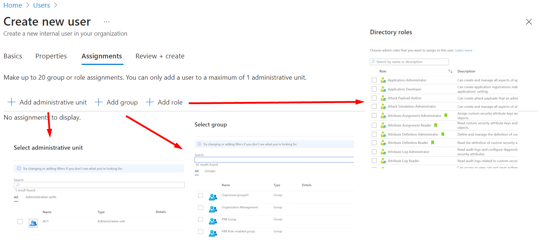Select the Attack Payload Author checkbox
Viewport: 540px width, 240px height.
(x=374, y=98)
